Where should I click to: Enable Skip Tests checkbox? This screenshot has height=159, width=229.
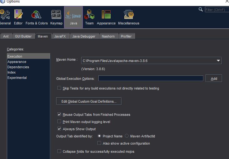coord(59,88)
